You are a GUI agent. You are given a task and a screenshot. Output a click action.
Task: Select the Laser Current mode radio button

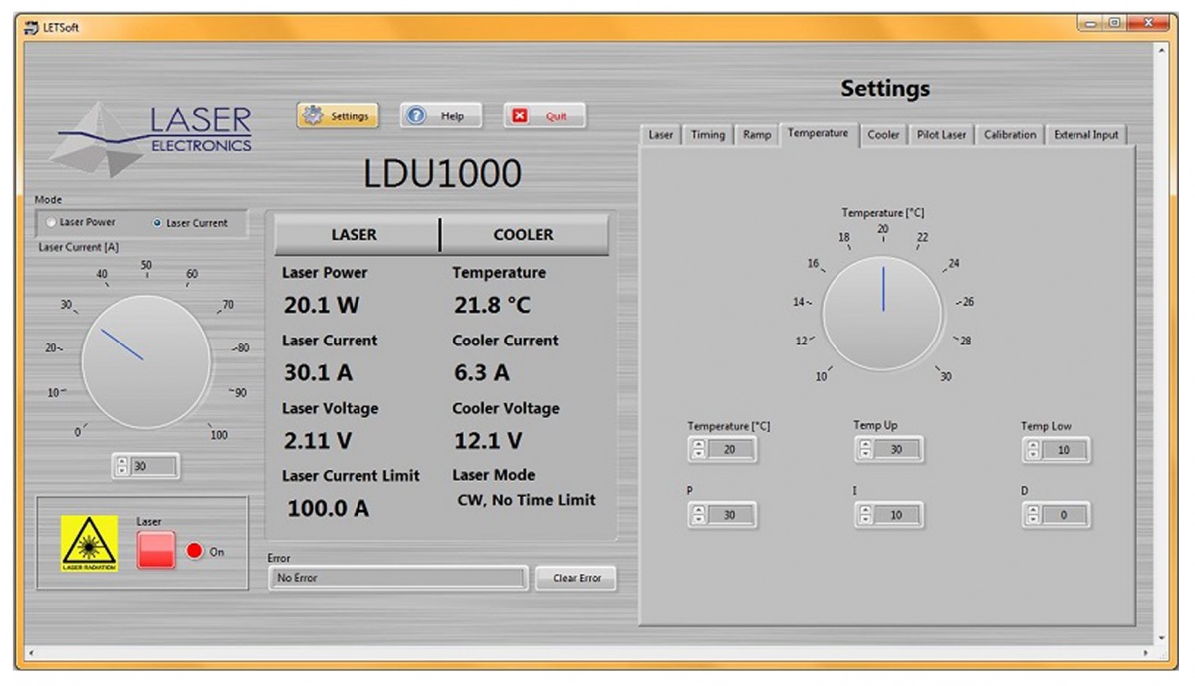click(157, 223)
